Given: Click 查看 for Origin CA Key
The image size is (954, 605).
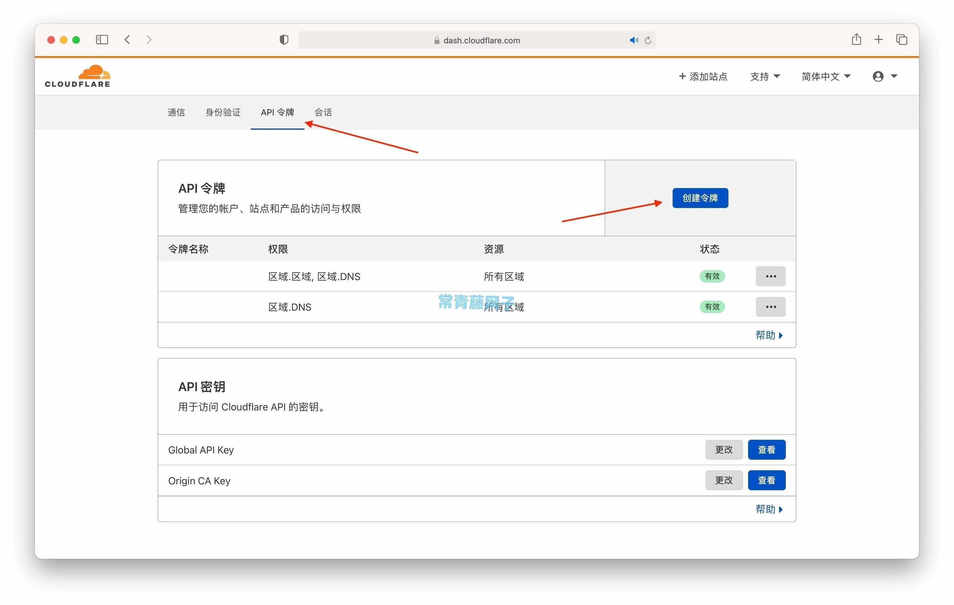Looking at the screenshot, I should (x=767, y=480).
